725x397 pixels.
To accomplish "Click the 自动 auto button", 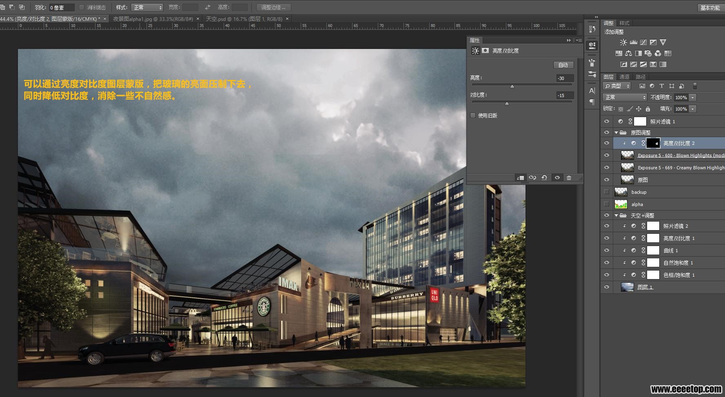I will point(563,65).
